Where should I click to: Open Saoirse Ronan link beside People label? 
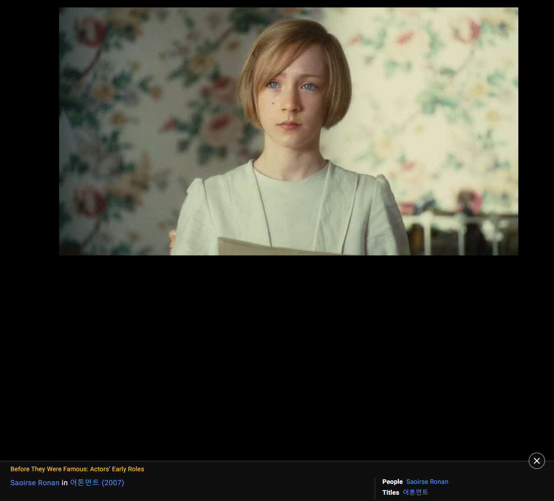427,482
